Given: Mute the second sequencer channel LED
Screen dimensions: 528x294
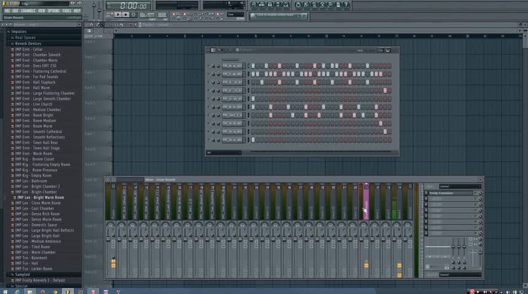Looking at the screenshot, I should (x=209, y=74).
